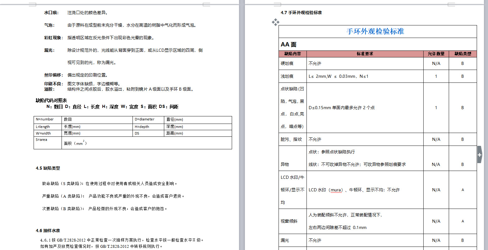
Task: Click the 缺陷类型 red column header
Action: pyautogui.click(x=463, y=54)
